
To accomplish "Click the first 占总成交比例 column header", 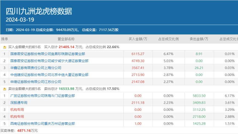I will (x=169, y=39).
